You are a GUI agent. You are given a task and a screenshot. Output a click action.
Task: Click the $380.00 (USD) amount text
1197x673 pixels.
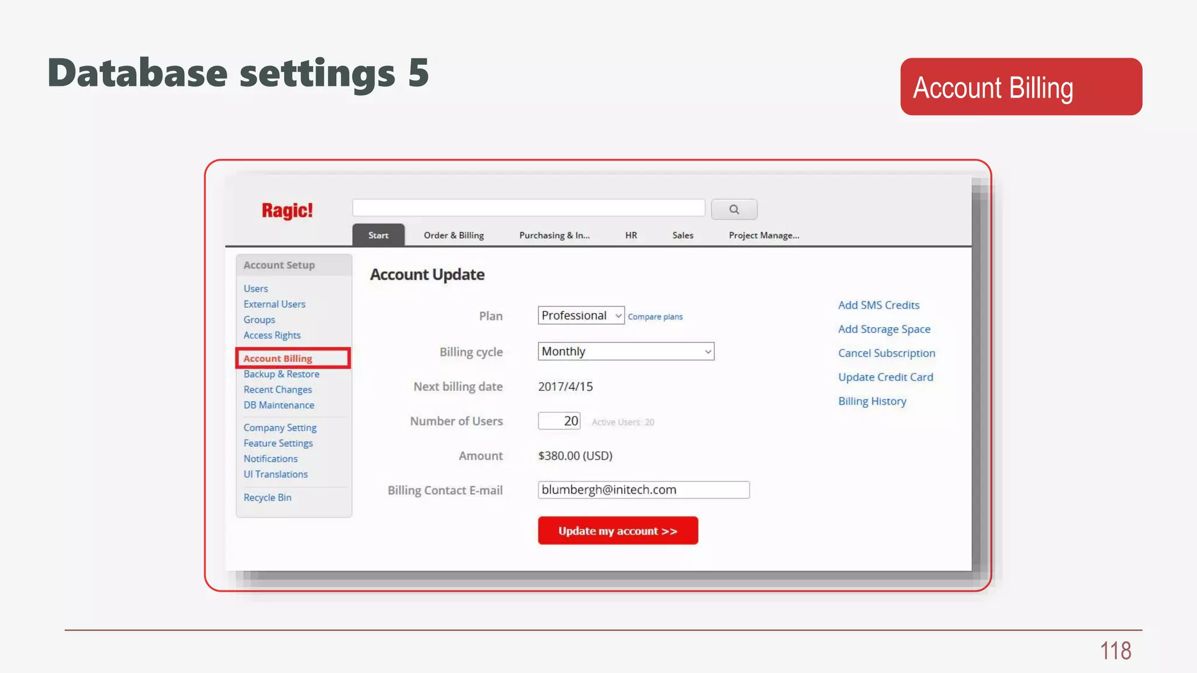(x=575, y=456)
